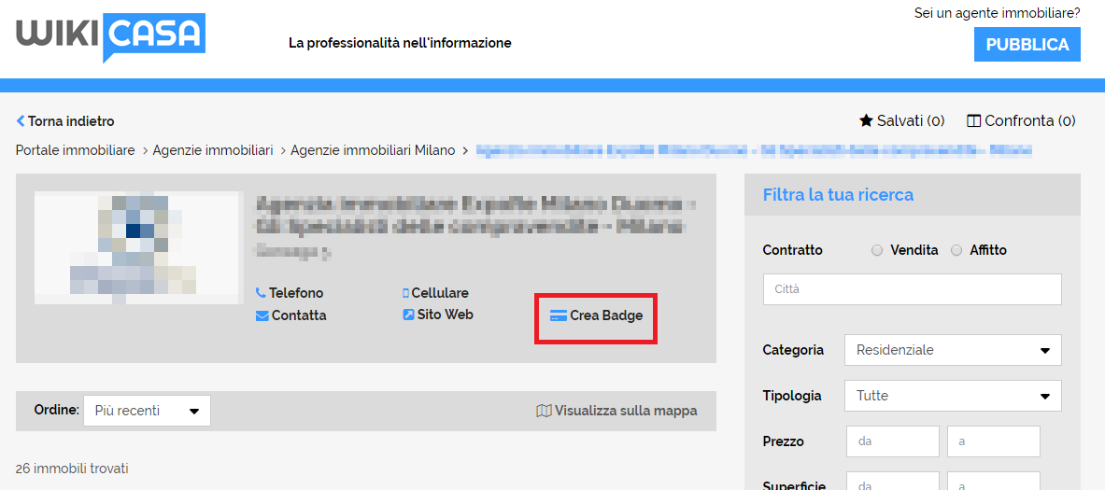Select the Affitto radio button
This screenshot has height=490, width=1105.
tap(956, 251)
